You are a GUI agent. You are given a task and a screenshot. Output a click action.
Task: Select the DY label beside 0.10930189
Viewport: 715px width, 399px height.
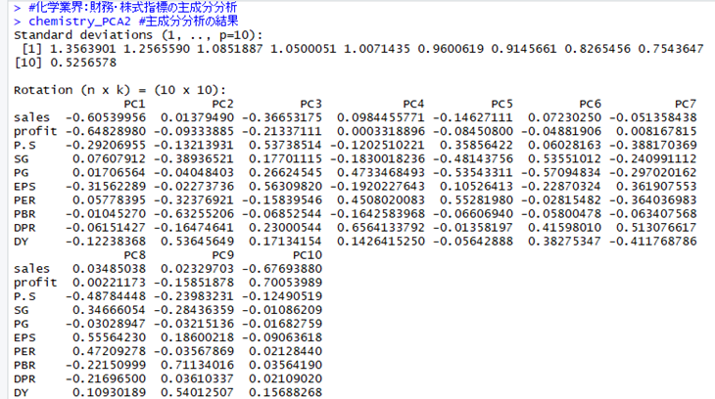pyautogui.click(x=21, y=392)
